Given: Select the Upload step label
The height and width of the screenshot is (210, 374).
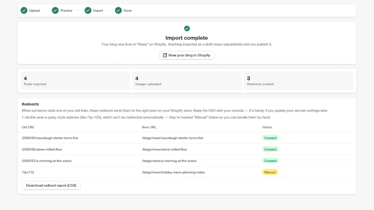Looking at the screenshot, I should [x=34, y=10].
